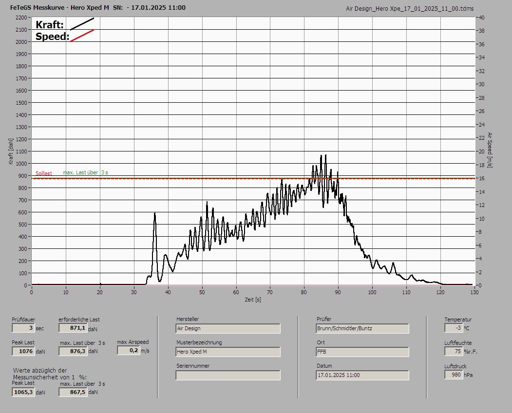Click the empty Seriennummer field
Viewport: 512px width, 413px height.
coord(228,375)
